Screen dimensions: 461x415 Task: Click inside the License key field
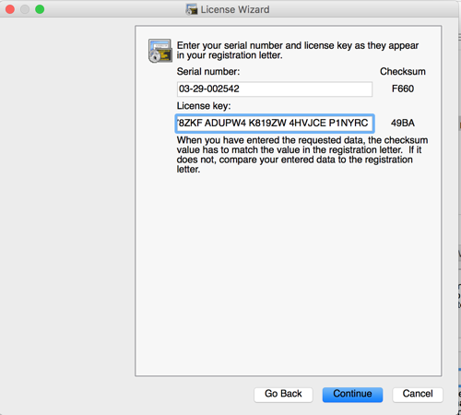[275, 124]
